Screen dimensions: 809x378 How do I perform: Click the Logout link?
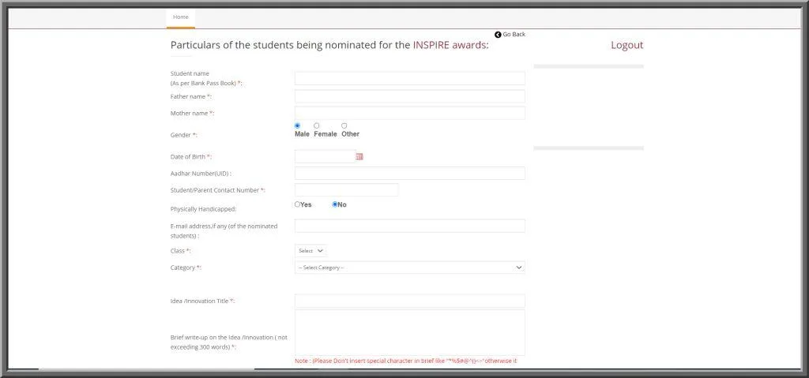[x=627, y=45]
